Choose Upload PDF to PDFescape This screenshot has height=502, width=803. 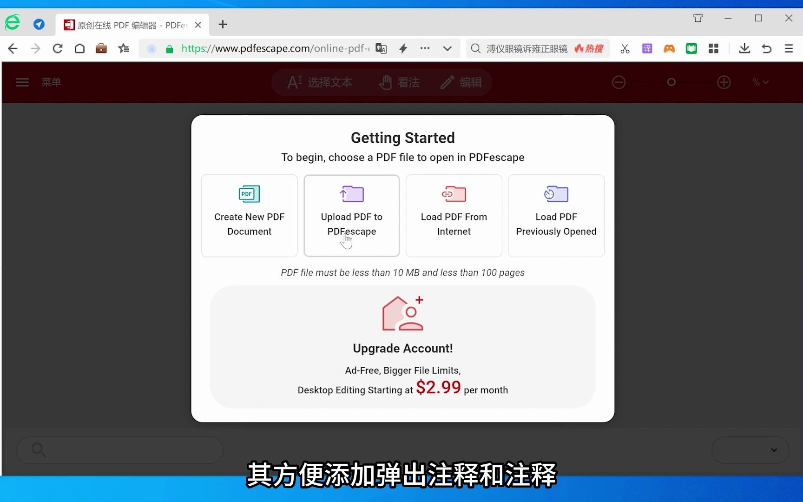[x=351, y=216]
